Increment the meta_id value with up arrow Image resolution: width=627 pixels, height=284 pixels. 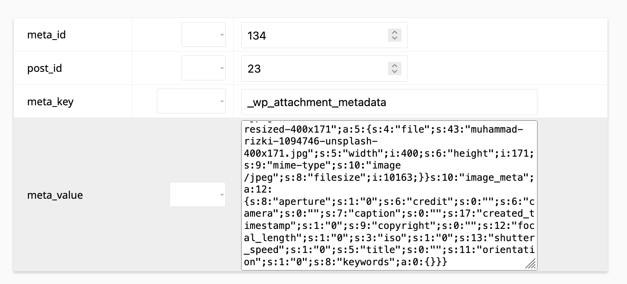(x=394, y=32)
